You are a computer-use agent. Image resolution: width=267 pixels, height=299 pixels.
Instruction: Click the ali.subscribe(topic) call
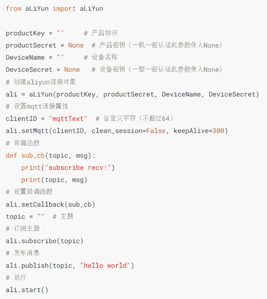44,241
